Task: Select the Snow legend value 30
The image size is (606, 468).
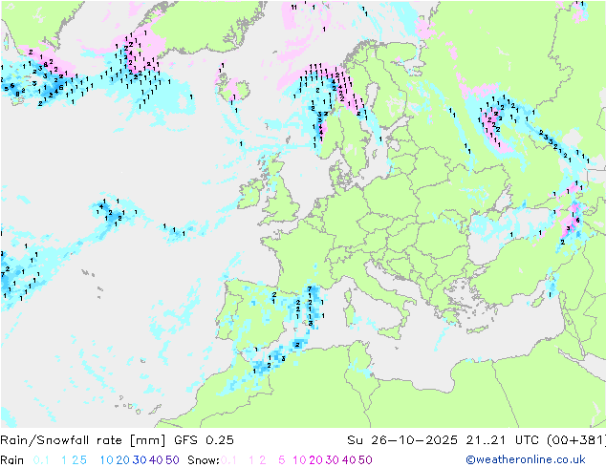Action: tap(333, 460)
